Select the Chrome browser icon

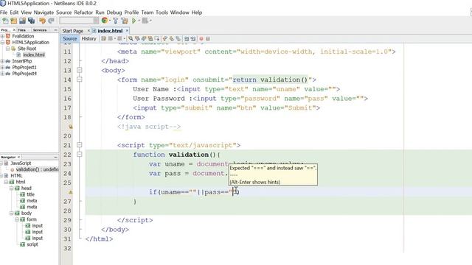tap(105, 21)
